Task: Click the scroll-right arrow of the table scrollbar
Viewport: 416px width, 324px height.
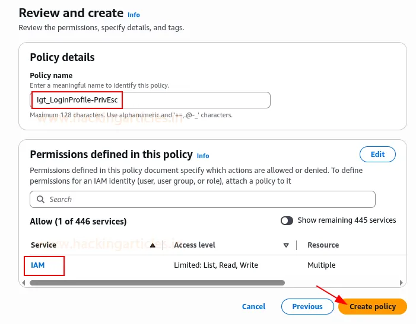Action: coord(403,283)
